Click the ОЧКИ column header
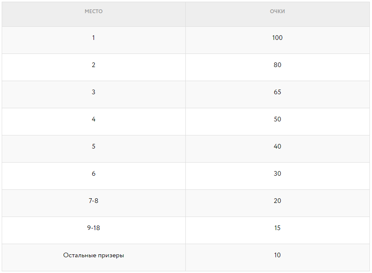 277,11
